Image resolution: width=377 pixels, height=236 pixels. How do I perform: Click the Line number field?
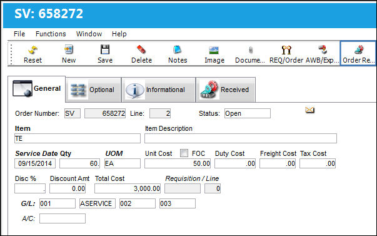pyautogui.click(x=160, y=113)
